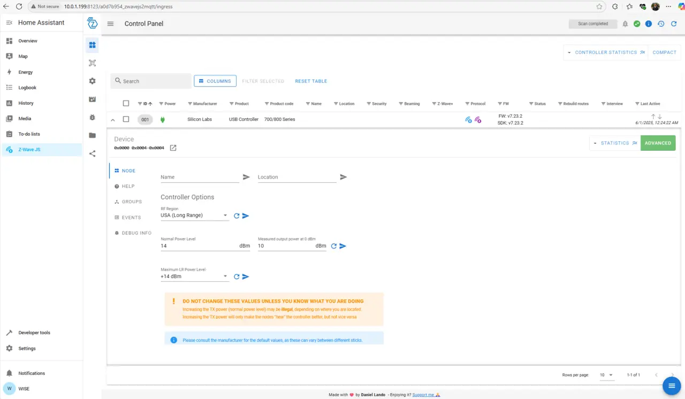Screen dimensions: 685x399
Task: Toggle the select-all checkbox in the table header
Action: coord(126,103)
